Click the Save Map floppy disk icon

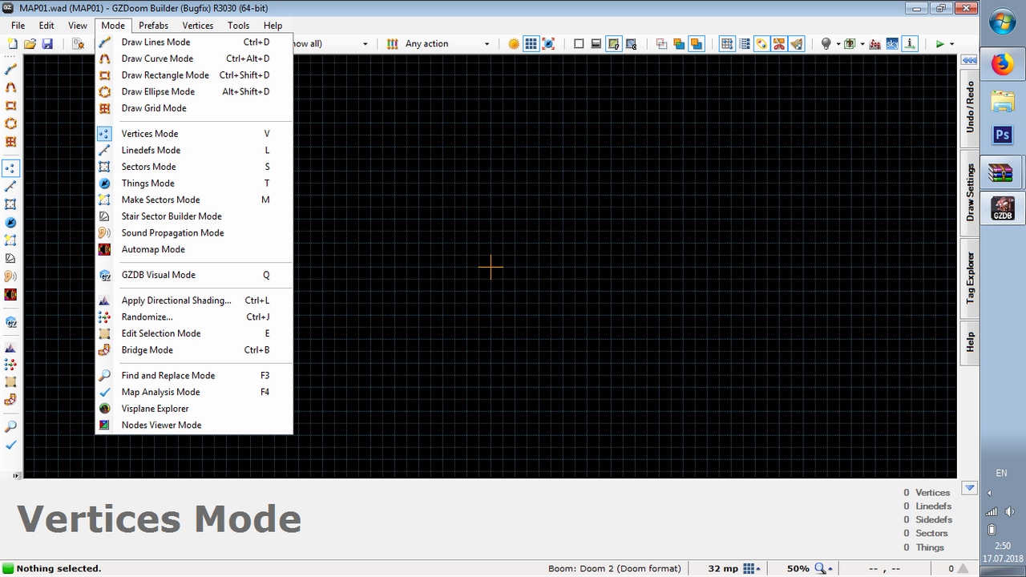(47, 43)
